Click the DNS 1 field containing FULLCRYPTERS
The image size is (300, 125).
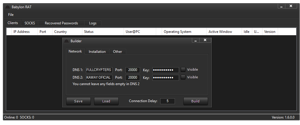pyautogui.click(x=99, y=70)
